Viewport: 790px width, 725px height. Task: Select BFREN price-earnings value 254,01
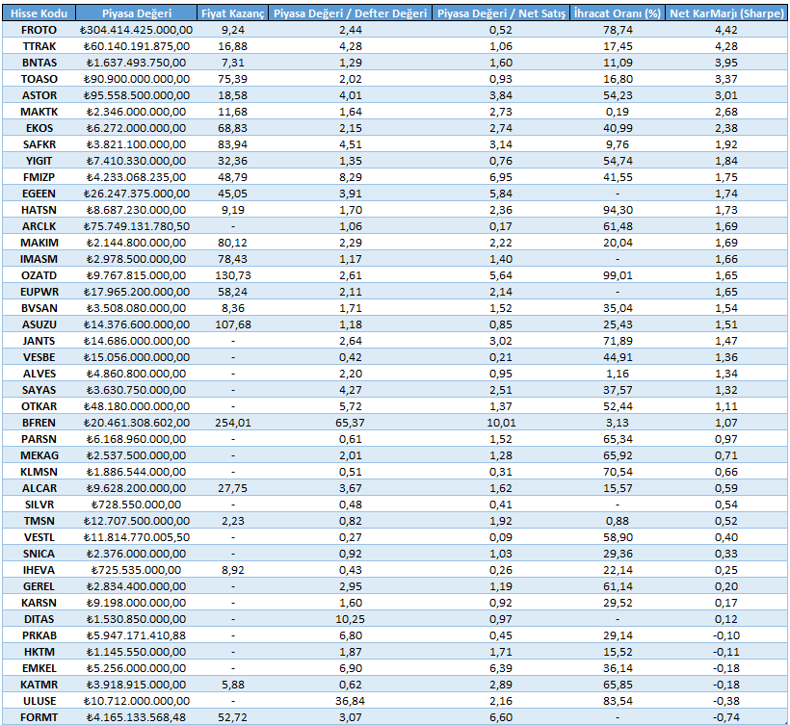tap(232, 423)
